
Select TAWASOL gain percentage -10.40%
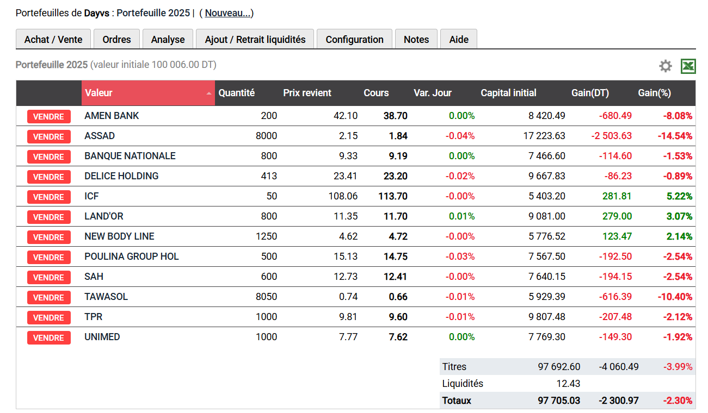[x=675, y=297]
